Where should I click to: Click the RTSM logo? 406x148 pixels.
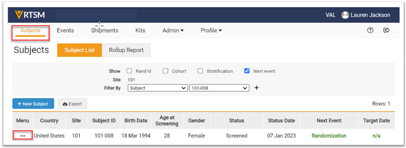(x=30, y=15)
